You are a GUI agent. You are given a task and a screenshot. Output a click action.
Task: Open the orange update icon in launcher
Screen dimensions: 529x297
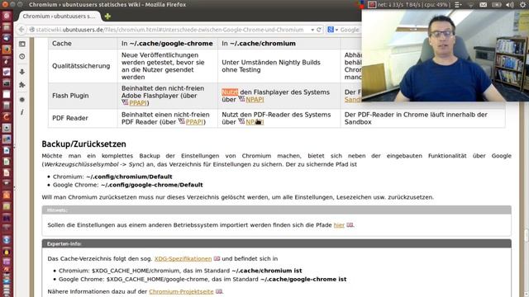point(7,117)
